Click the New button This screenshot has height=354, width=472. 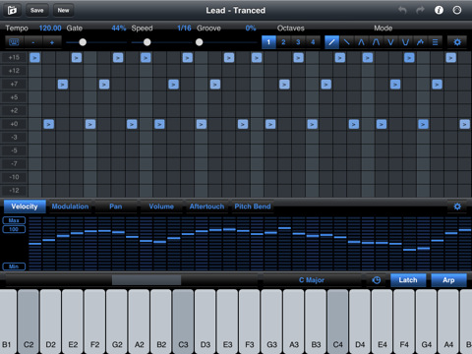pos(63,10)
